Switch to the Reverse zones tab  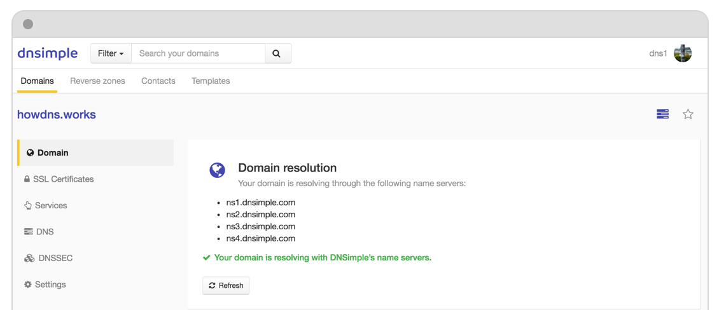point(97,81)
